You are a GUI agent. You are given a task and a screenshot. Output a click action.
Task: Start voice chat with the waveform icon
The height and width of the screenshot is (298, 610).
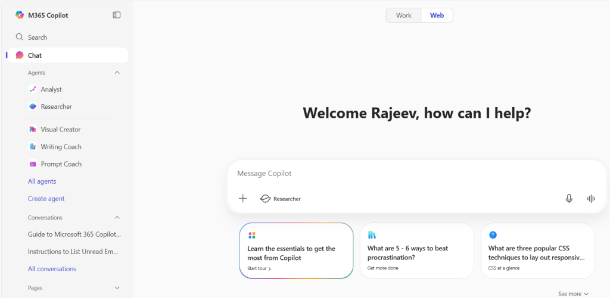[x=591, y=199]
